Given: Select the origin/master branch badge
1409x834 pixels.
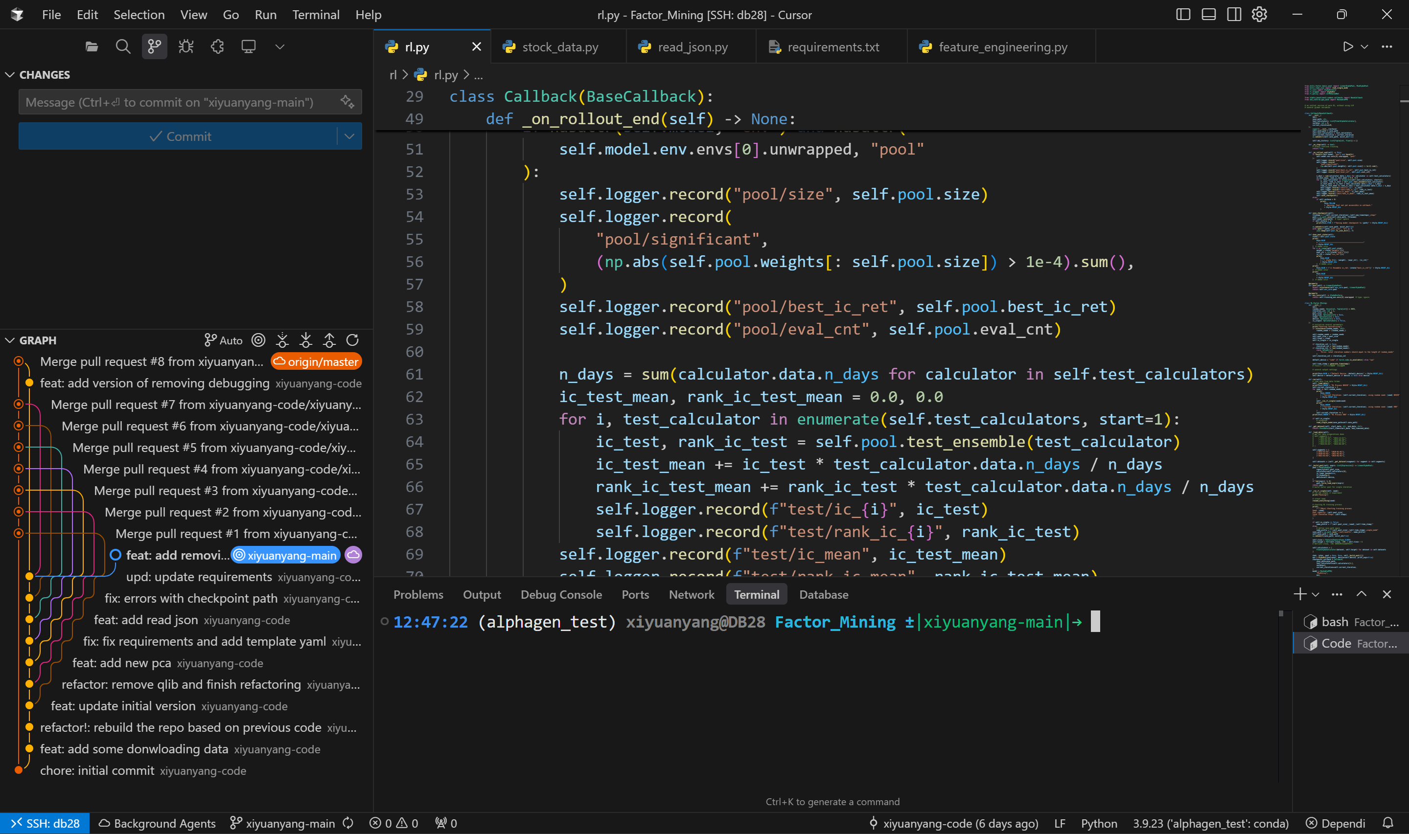Looking at the screenshot, I should point(316,361).
